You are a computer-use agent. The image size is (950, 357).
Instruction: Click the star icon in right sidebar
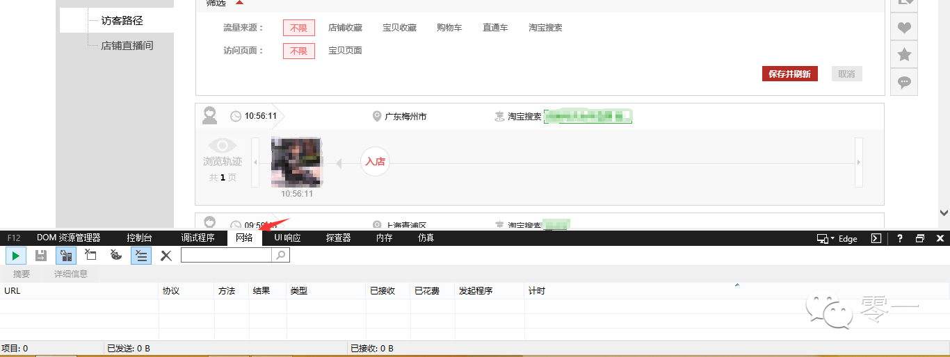pos(904,55)
